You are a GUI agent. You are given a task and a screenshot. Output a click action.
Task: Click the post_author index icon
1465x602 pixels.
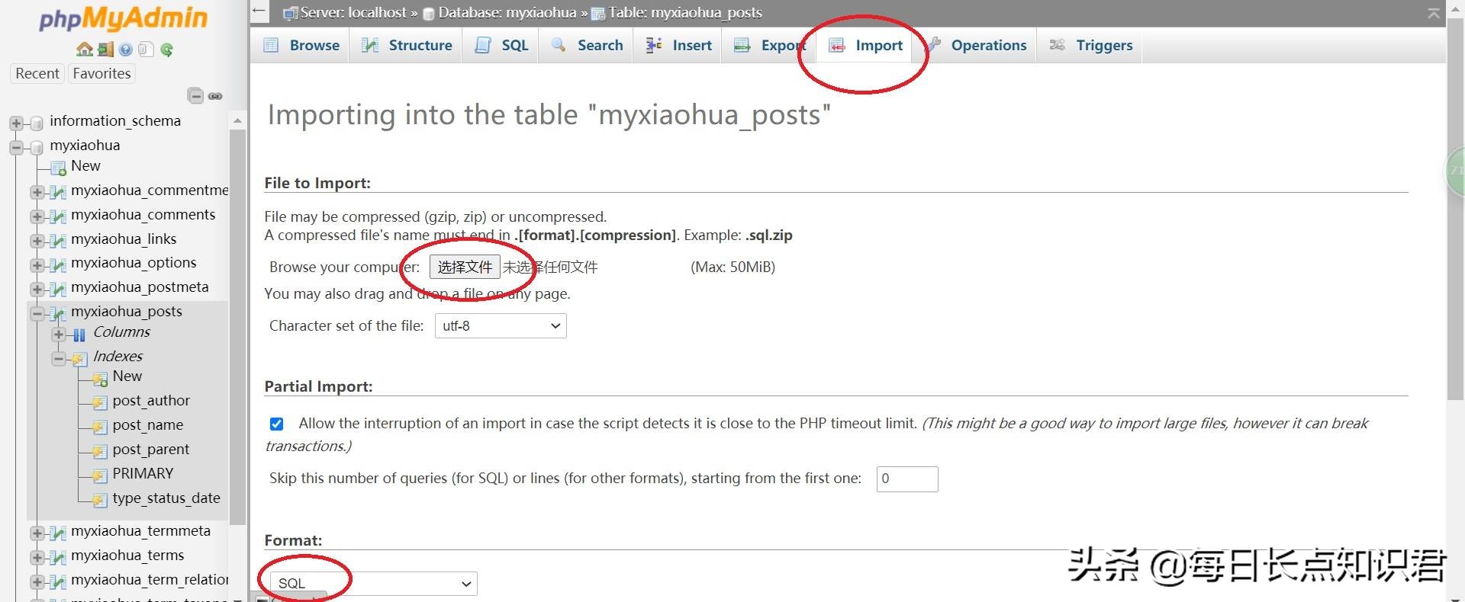(100, 402)
